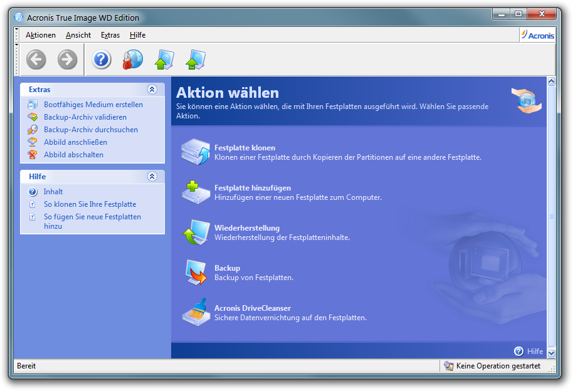Image resolution: width=573 pixels, height=391 pixels.
Task: Click the Bereit status text
Action: (26, 365)
